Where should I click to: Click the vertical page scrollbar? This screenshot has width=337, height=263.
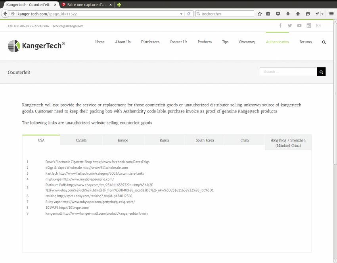click(335, 93)
